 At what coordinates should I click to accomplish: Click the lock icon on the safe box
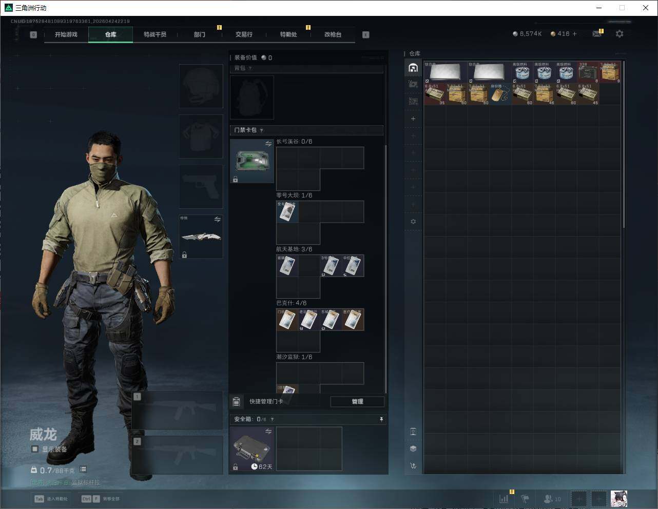pos(235,467)
